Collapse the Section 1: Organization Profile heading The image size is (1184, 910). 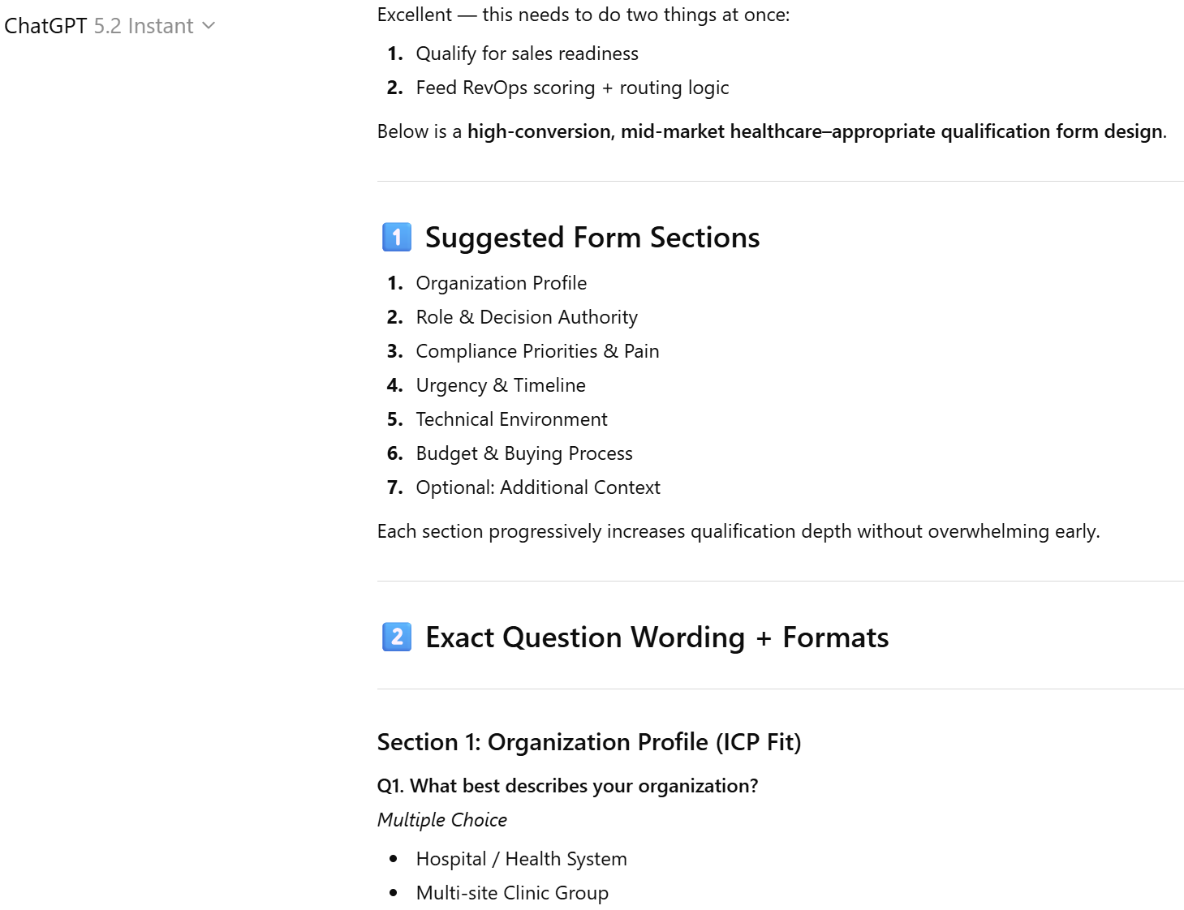coord(589,741)
